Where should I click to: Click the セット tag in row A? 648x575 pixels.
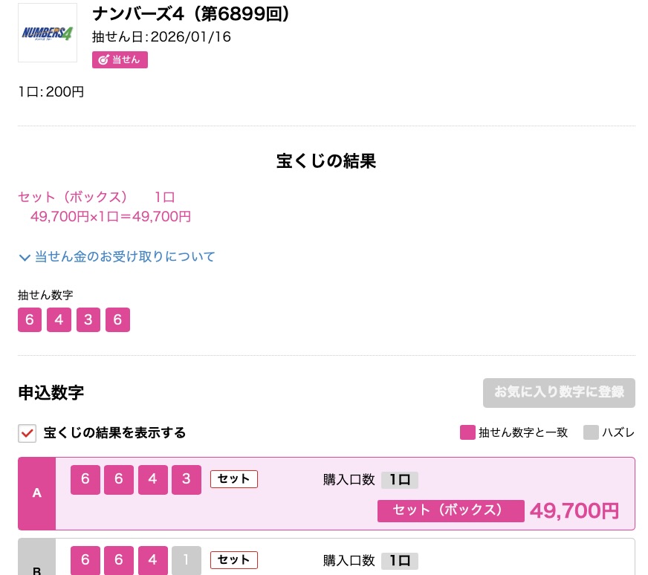[234, 479]
